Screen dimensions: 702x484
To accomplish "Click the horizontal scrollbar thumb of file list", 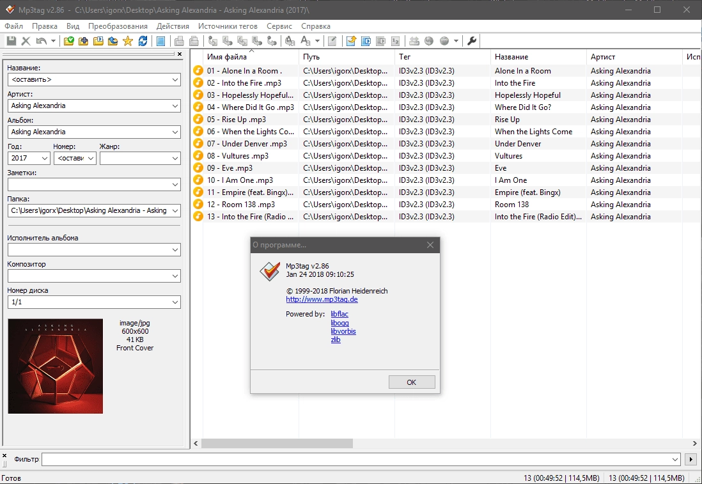I will [x=277, y=443].
